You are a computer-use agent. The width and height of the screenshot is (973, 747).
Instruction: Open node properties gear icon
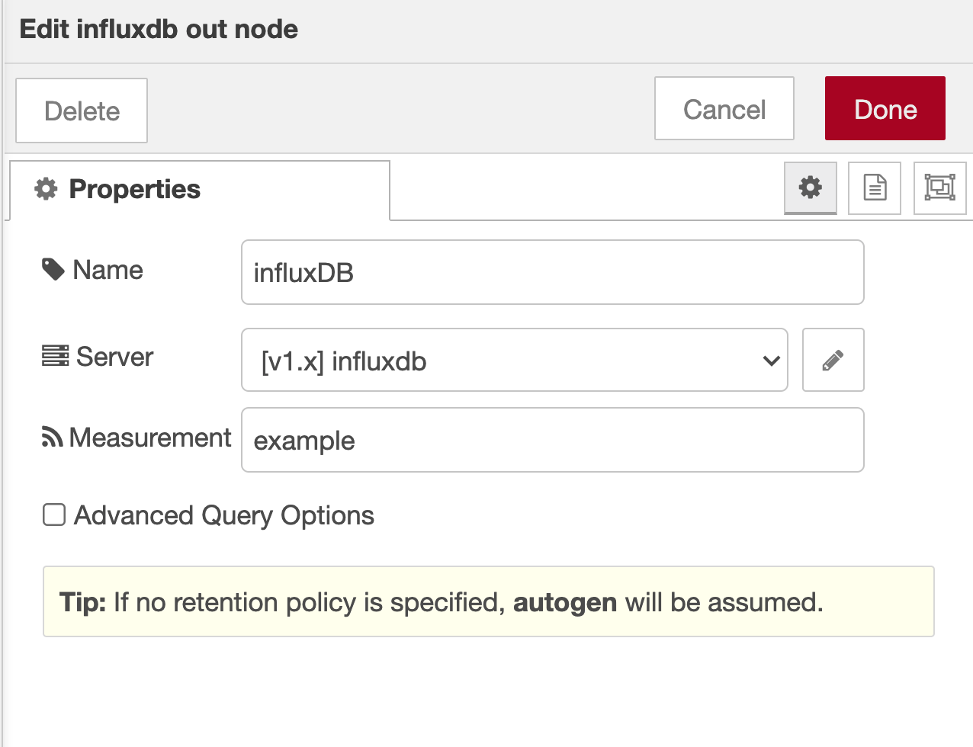(810, 188)
